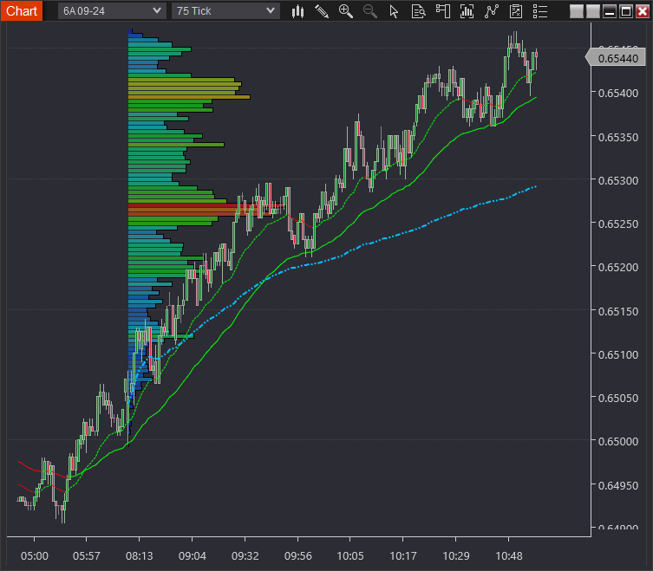
Task: Click the zoom out magnifier
Action: coord(370,11)
